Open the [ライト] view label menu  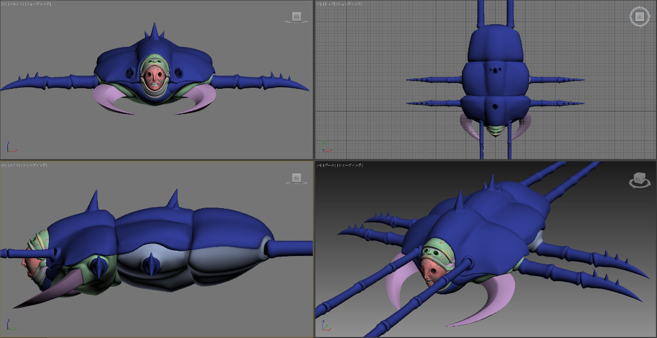(14, 165)
